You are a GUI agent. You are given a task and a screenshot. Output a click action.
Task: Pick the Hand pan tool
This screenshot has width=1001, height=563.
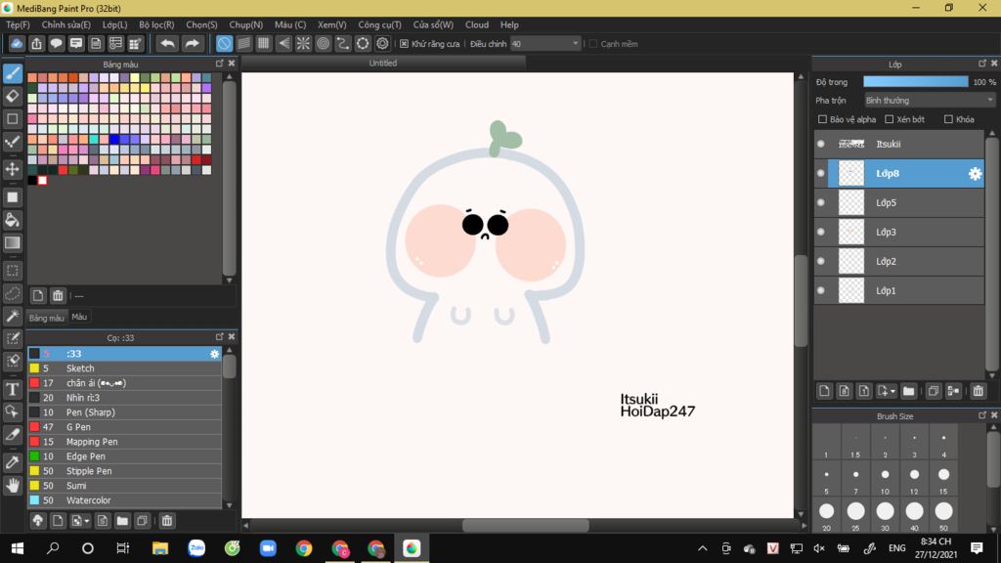click(13, 485)
